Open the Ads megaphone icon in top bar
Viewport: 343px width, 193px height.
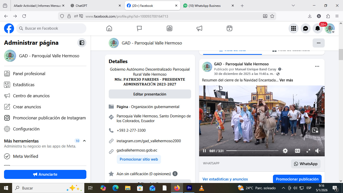point(199,28)
